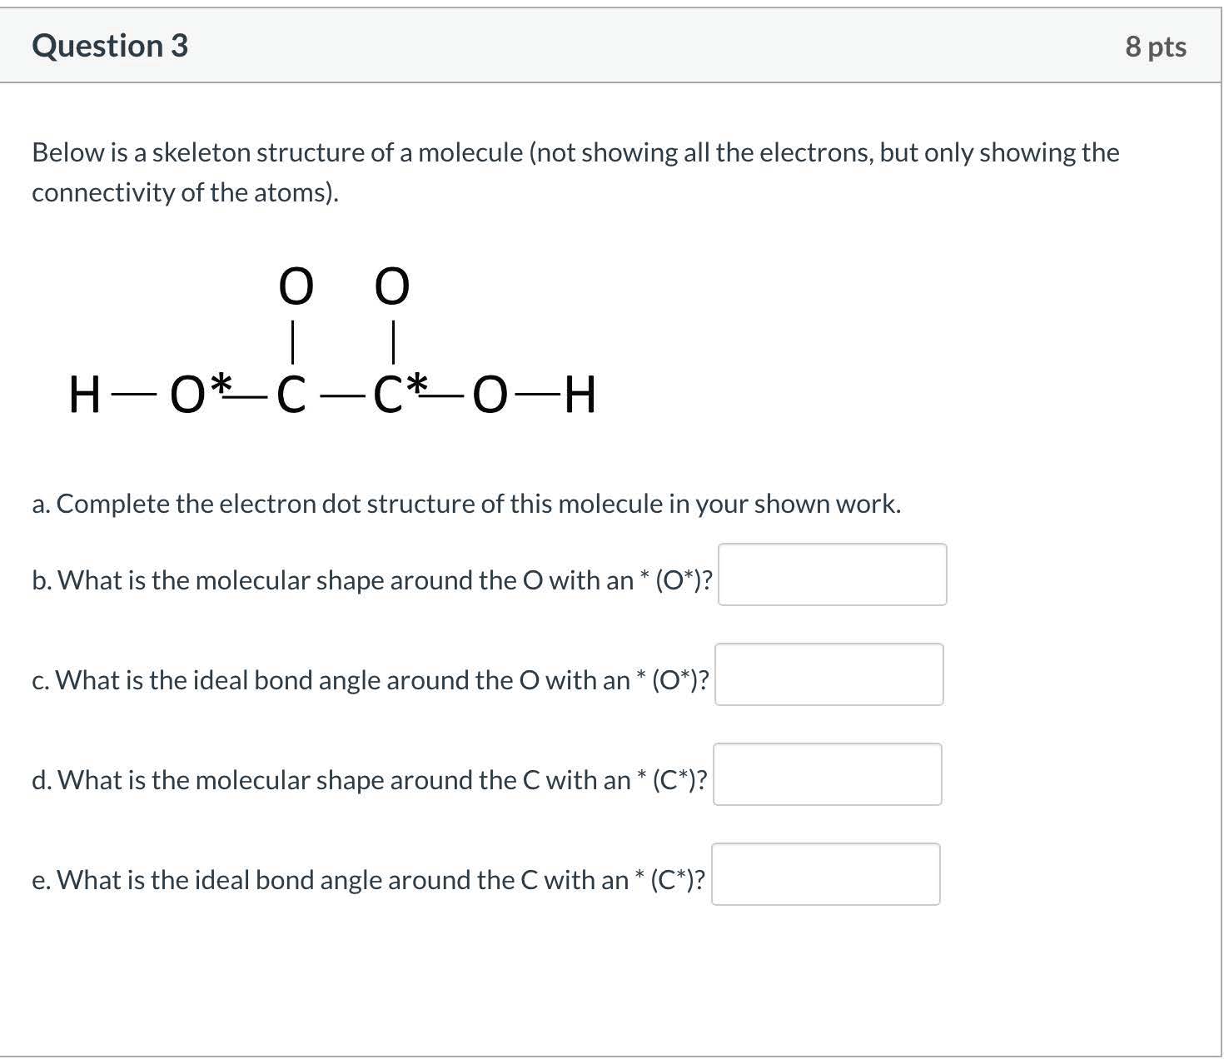Click the molecular shape around O* answer box
1224x1064 pixels.
(x=832, y=574)
